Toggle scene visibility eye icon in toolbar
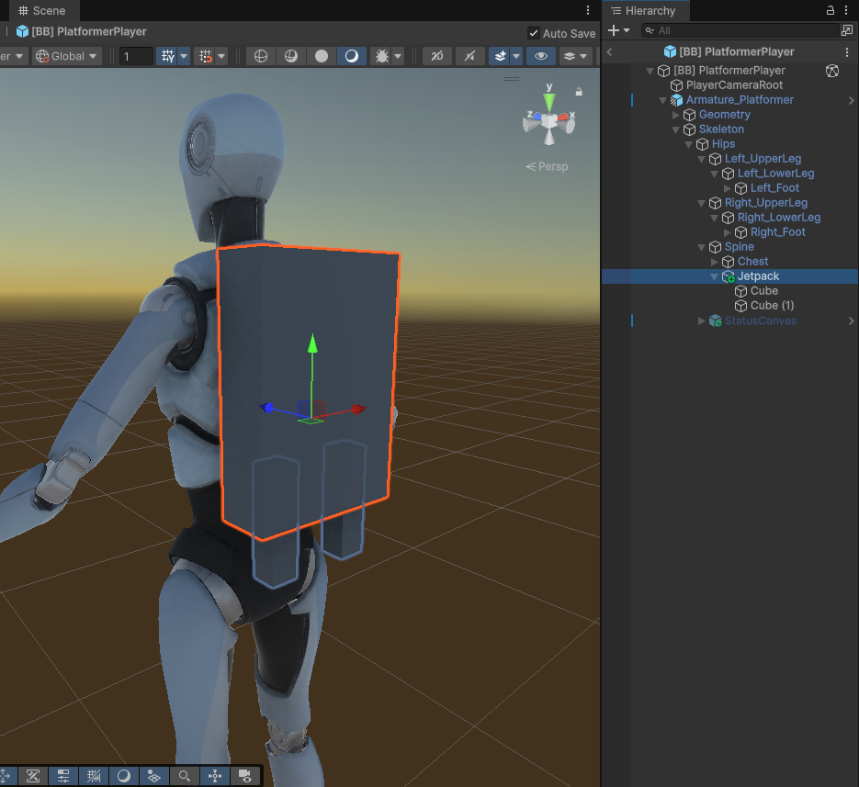Image resolution: width=859 pixels, height=787 pixels. pos(541,56)
